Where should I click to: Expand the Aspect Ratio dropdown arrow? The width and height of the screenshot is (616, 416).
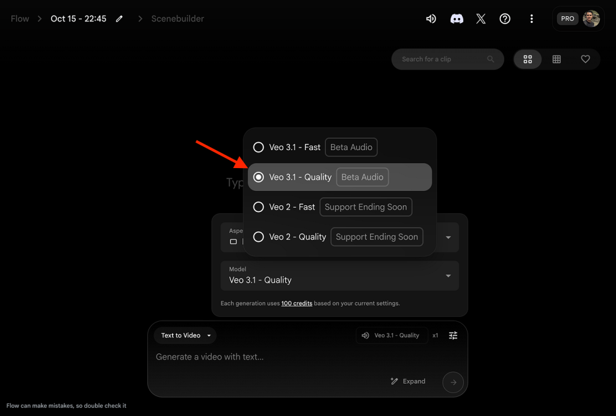[448, 237]
